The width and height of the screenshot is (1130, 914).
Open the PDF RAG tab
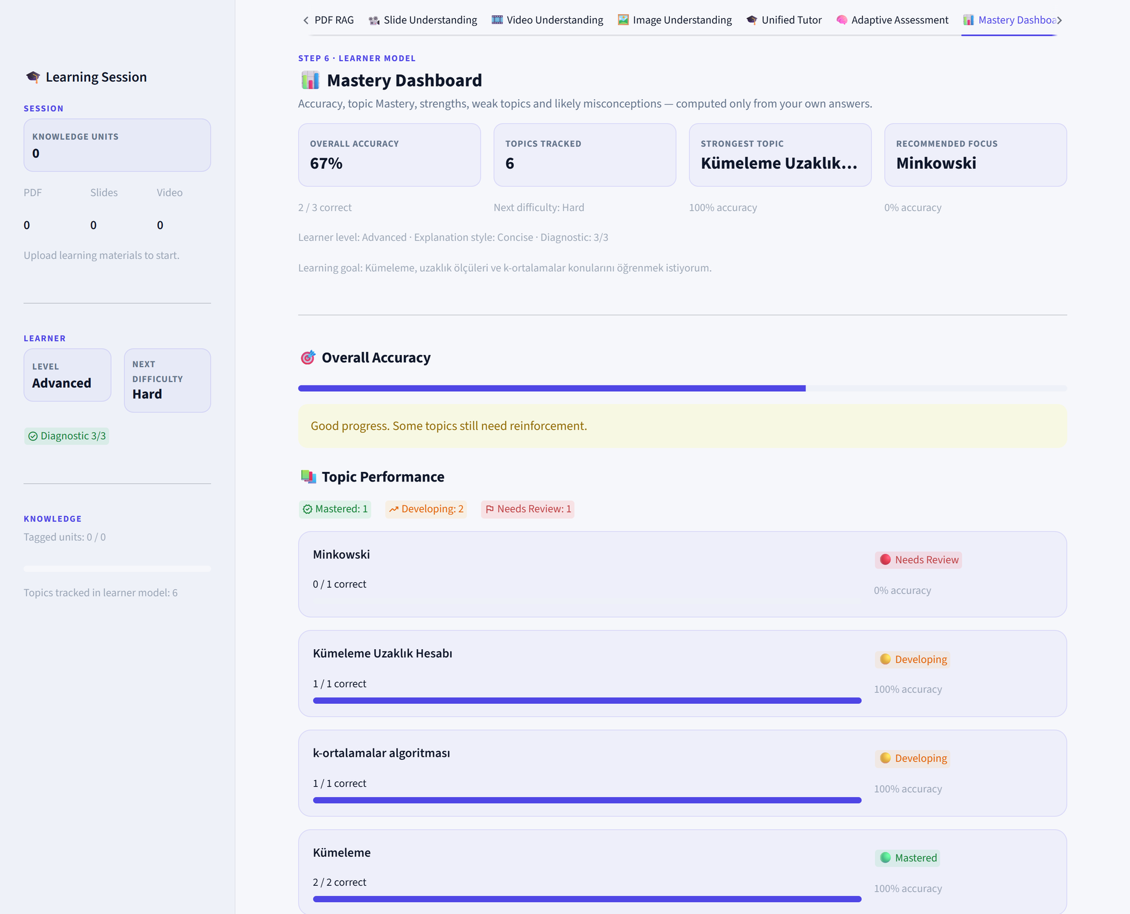pos(334,20)
